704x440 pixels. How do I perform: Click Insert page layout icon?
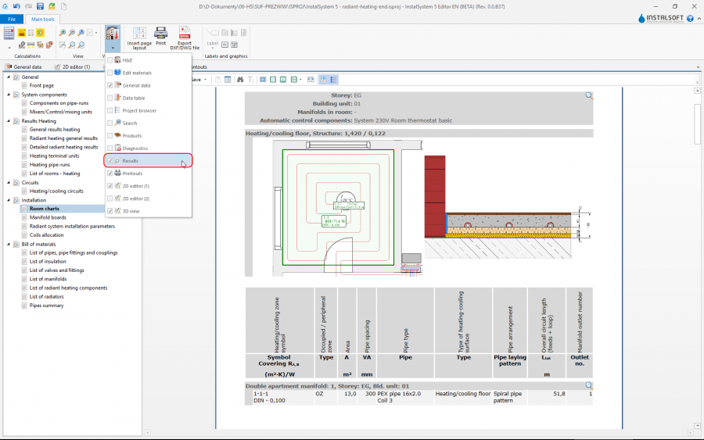pyautogui.click(x=139, y=33)
